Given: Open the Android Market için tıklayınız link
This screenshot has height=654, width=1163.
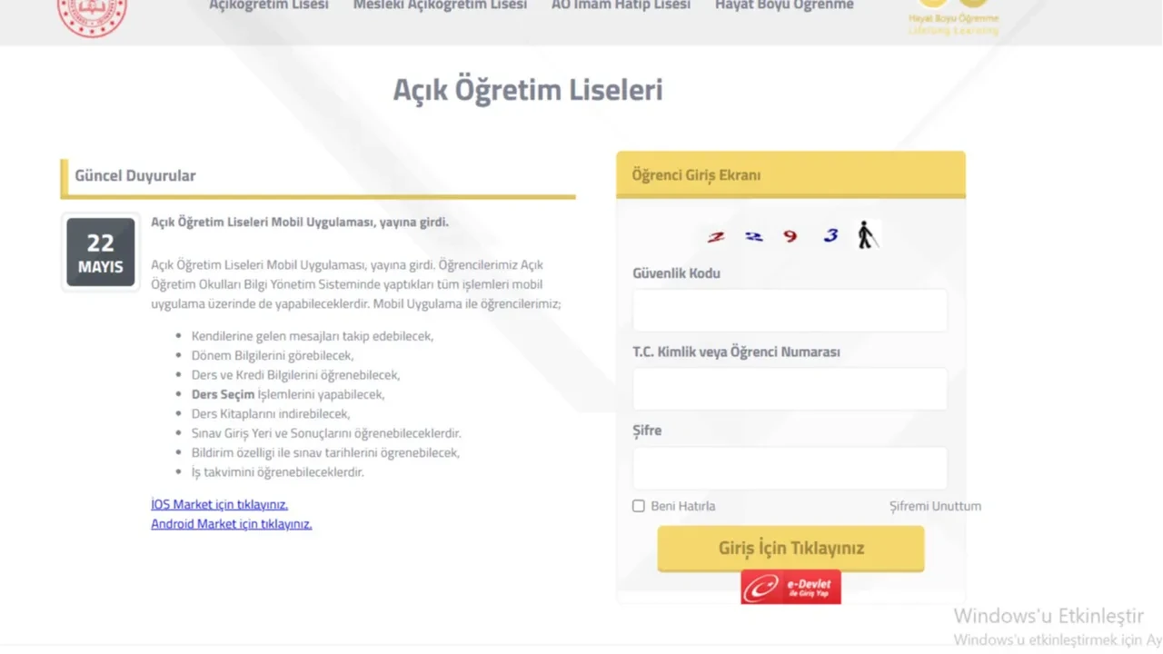Looking at the screenshot, I should (x=231, y=524).
